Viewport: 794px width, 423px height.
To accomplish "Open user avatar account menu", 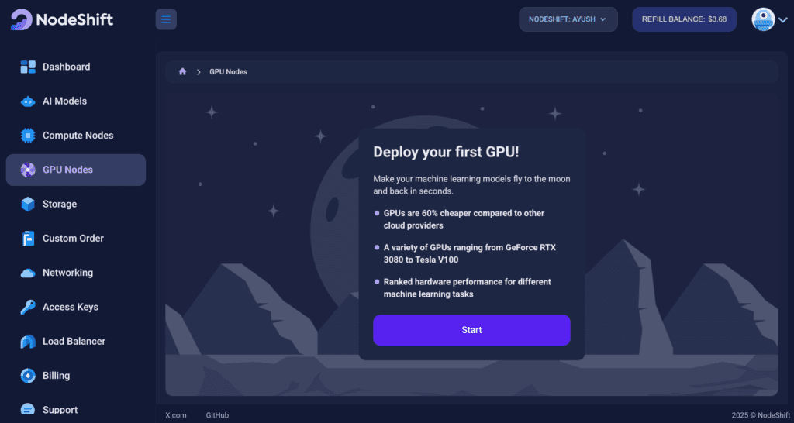I will 768,19.
